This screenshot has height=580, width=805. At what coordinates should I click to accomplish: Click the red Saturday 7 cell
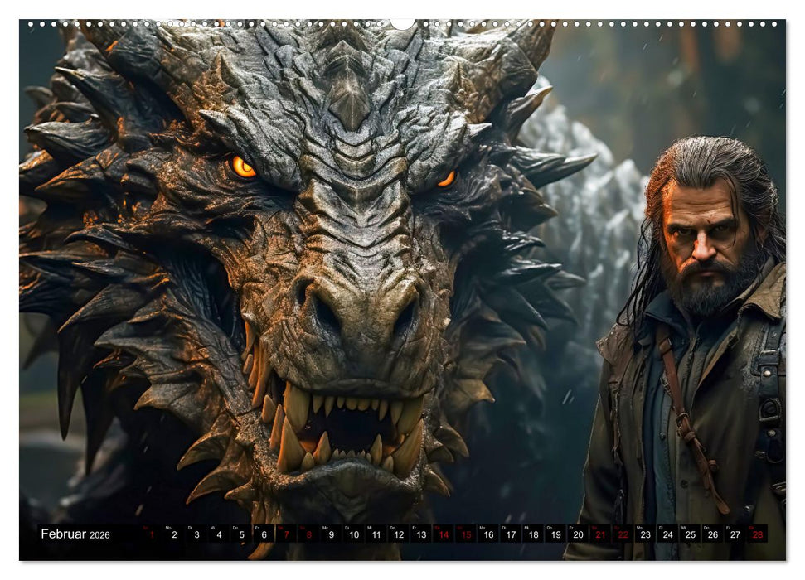tap(285, 537)
